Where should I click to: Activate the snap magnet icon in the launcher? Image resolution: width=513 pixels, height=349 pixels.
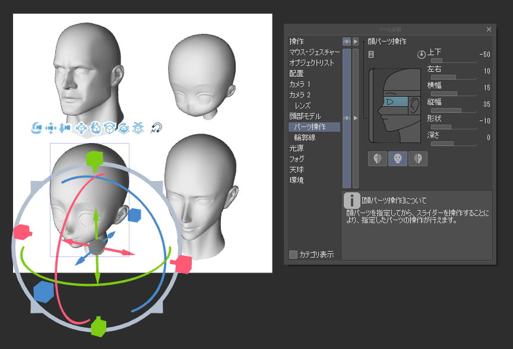click(156, 127)
